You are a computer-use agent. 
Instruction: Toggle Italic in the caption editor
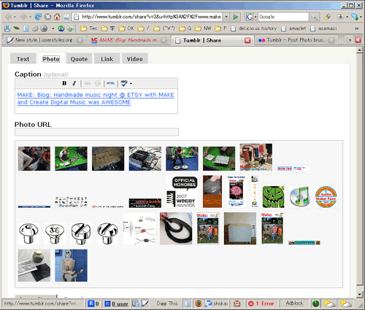coord(74,83)
